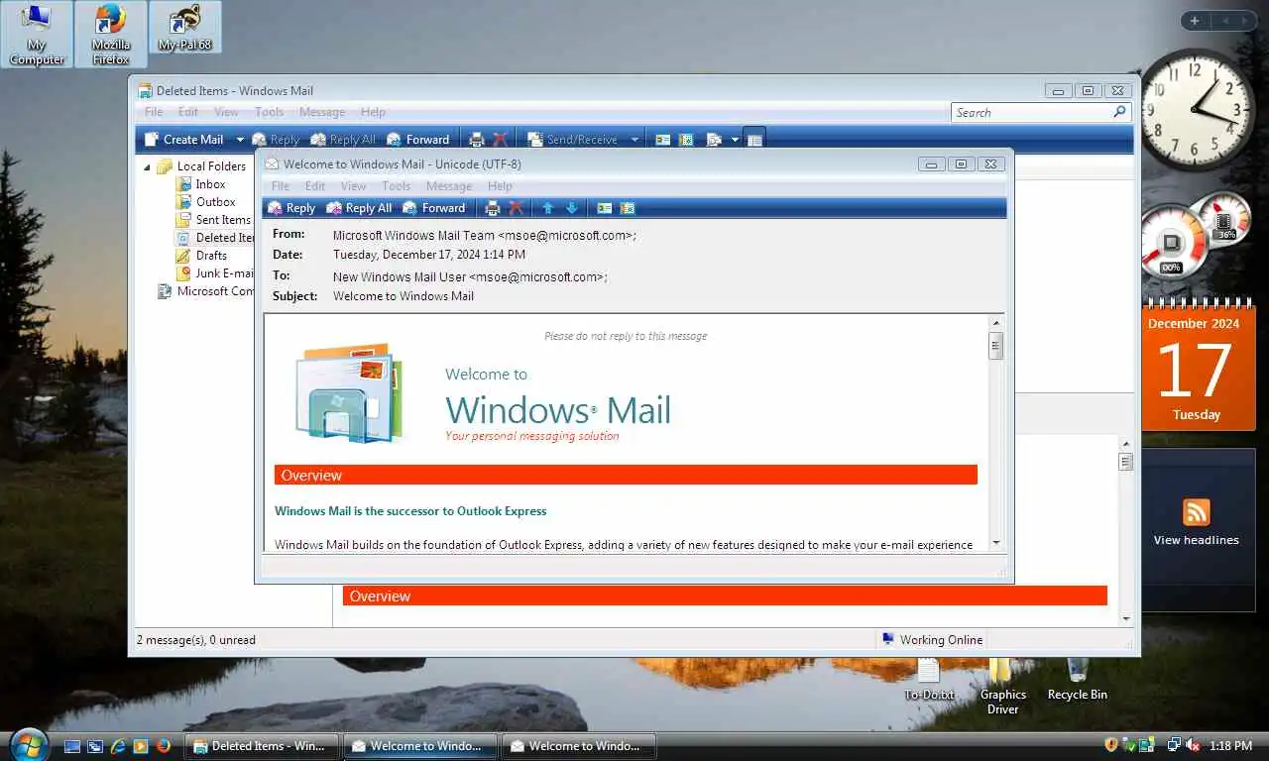Viewport: 1269px width, 761px height.
Task: Click the Show Desktop quick launch icon
Action: tap(72, 746)
